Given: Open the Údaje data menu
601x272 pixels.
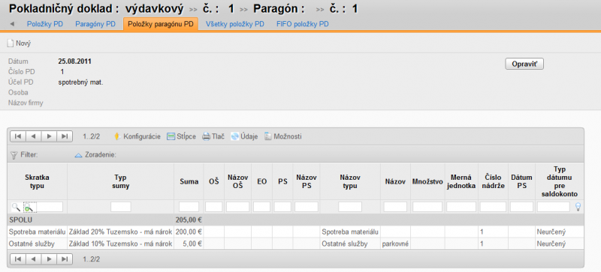Looking at the screenshot, I should pyautogui.click(x=234, y=136).
